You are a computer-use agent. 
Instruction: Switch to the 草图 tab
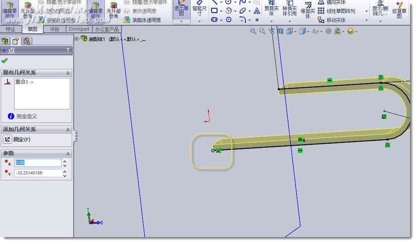(32, 29)
